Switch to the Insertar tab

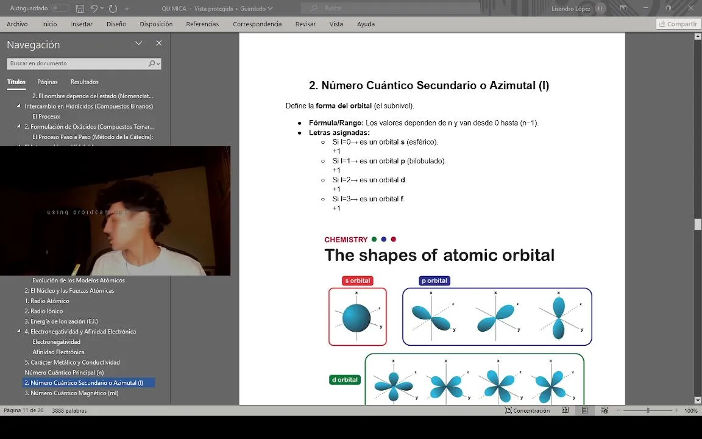(82, 24)
